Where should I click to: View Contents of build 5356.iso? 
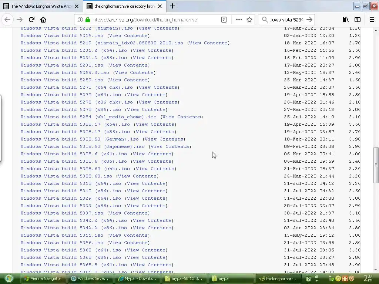(128, 243)
